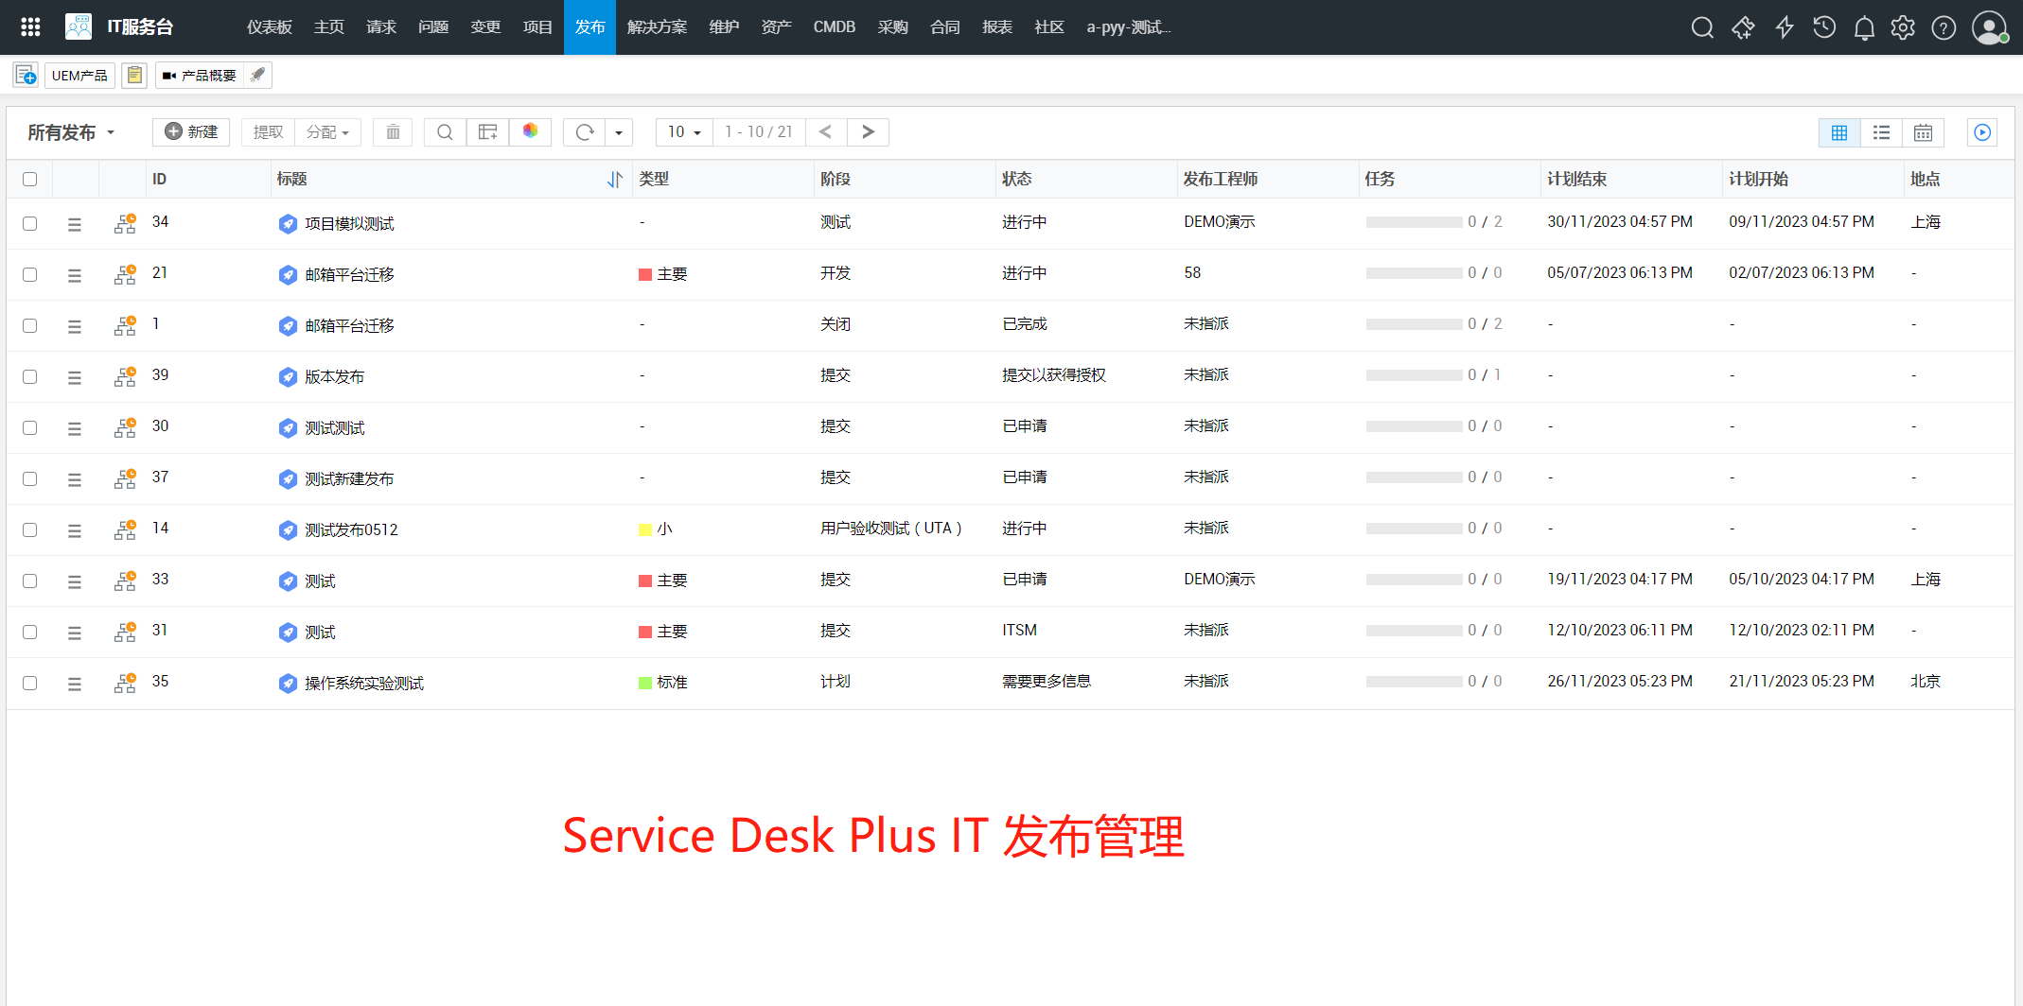
Task: Open the notifications bell
Action: 1864,27
